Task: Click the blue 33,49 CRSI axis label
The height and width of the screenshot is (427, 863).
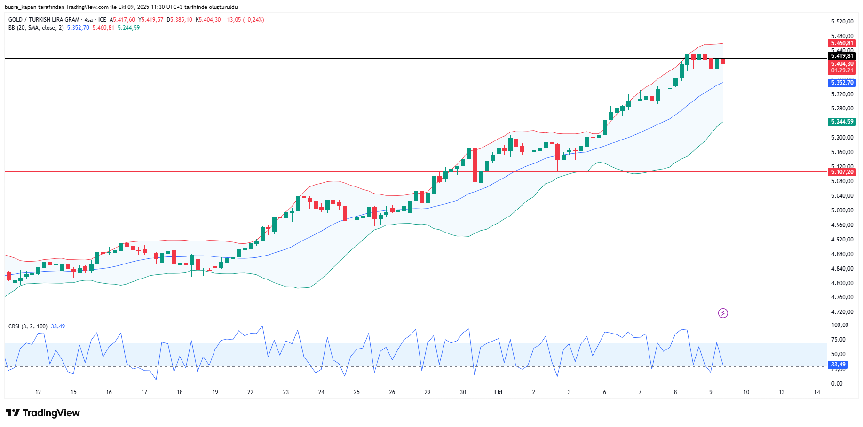Action: (x=838, y=365)
